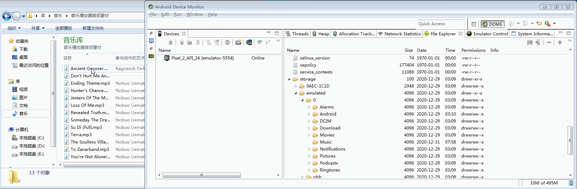
Task: Click the Quick Access search field
Action: [441, 24]
